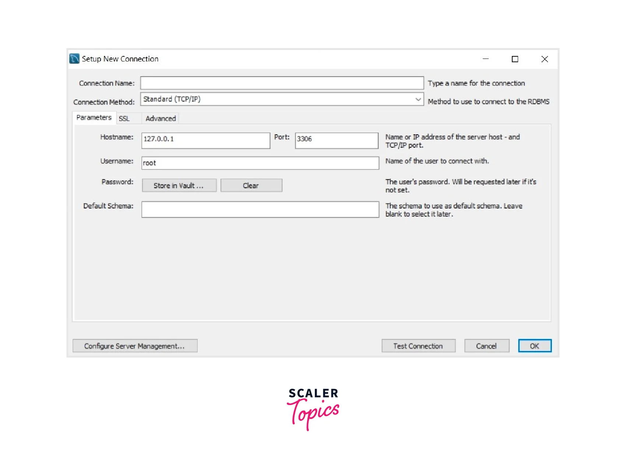626x469 pixels.
Task: Minimize the Setup New Connection window
Action: click(x=486, y=59)
